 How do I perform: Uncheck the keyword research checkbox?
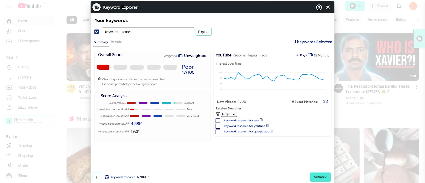click(97, 32)
